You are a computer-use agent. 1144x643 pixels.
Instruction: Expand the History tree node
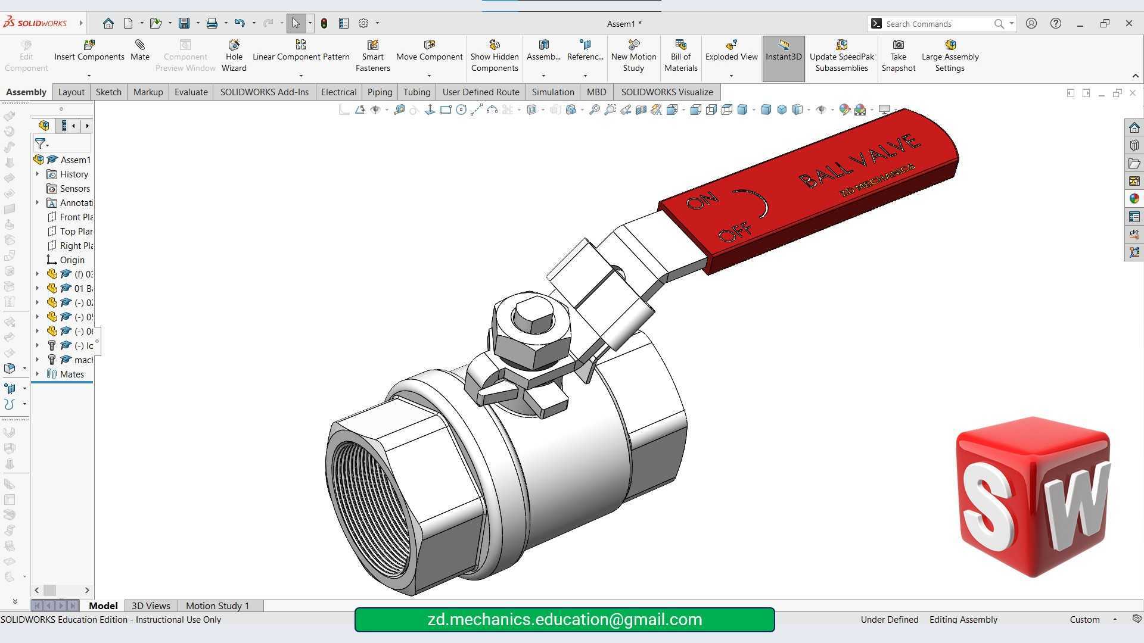tap(38, 174)
